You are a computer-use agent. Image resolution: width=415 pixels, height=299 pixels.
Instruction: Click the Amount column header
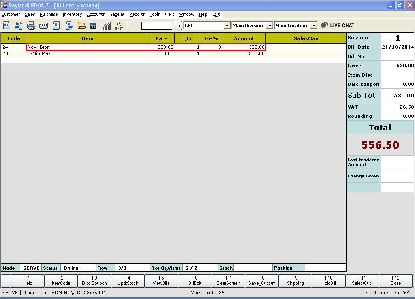coord(244,38)
